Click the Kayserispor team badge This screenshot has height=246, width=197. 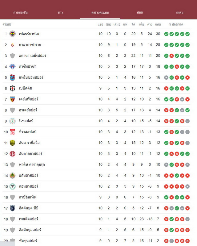(12, 99)
